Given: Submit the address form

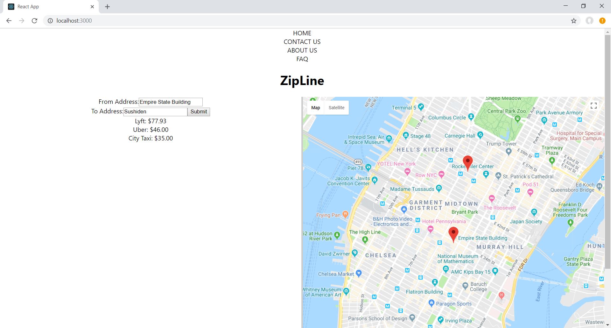Looking at the screenshot, I should (199, 112).
